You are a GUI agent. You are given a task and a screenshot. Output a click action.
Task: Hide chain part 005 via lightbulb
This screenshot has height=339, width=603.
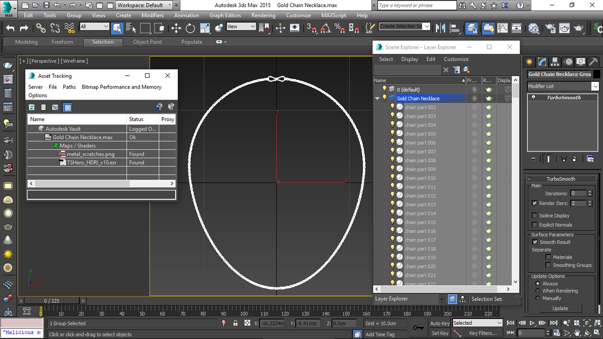[x=392, y=133]
